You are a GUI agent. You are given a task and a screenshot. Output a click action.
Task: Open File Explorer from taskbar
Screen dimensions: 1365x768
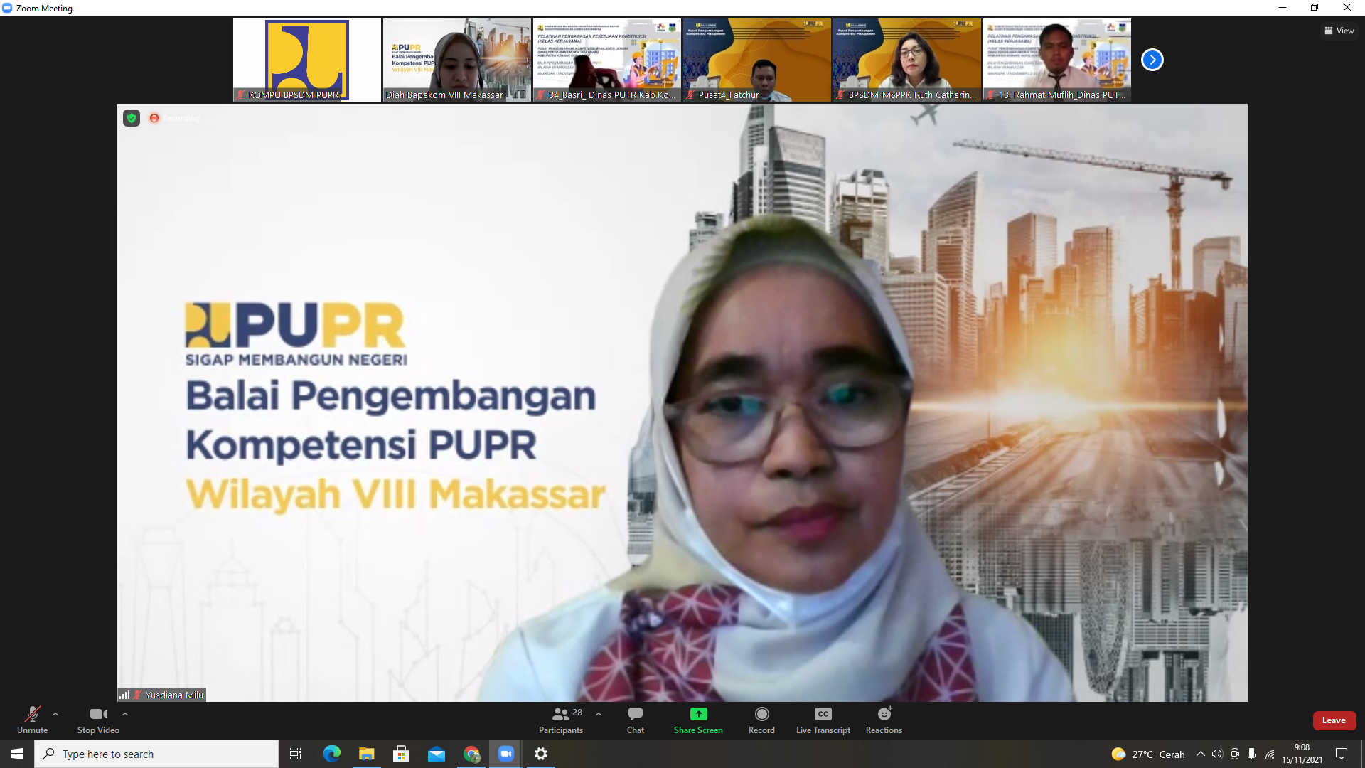pyautogui.click(x=366, y=754)
